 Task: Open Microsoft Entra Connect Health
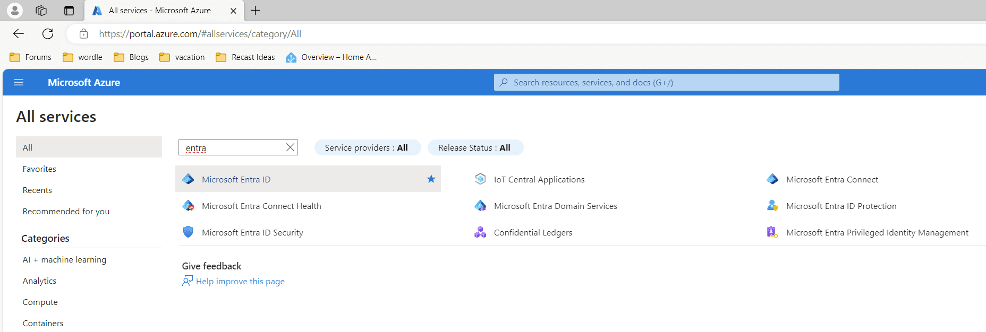pos(261,206)
